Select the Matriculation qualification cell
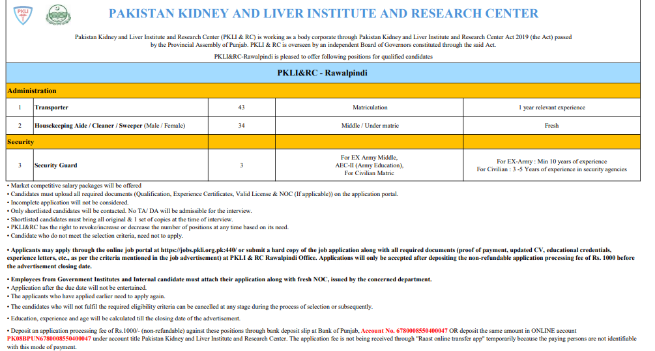Image resolution: width=655 pixels, height=351 pixels. pyautogui.click(x=370, y=107)
